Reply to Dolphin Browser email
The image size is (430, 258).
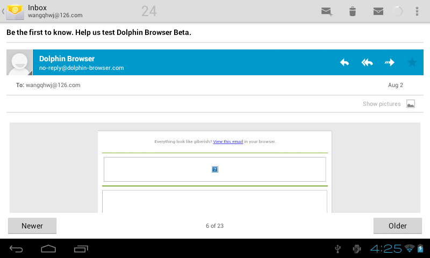pyautogui.click(x=345, y=62)
